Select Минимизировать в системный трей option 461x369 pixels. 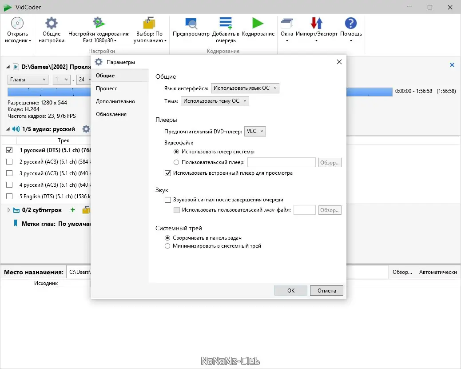click(x=167, y=246)
